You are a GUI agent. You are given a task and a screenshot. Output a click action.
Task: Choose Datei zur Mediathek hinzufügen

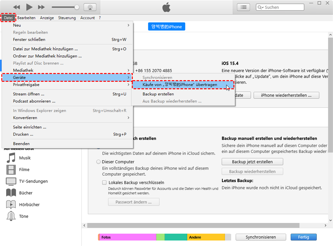click(x=67, y=49)
